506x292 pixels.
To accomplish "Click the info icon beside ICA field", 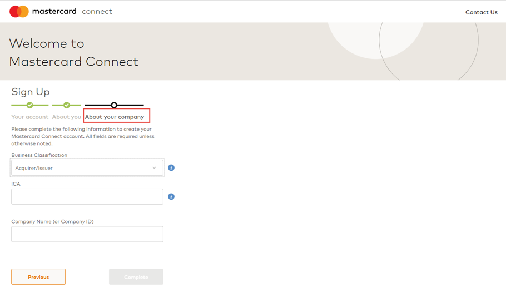I will [x=171, y=196].
